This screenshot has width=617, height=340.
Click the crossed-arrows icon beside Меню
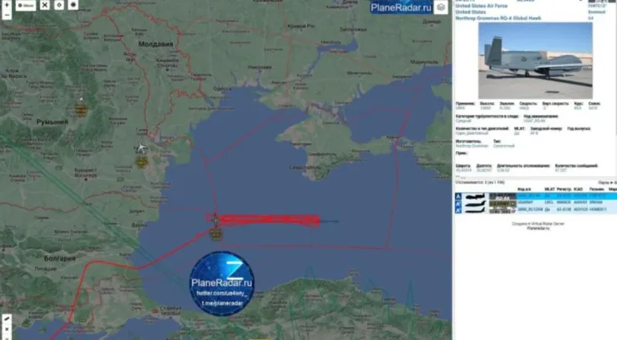(x=43, y=5)
